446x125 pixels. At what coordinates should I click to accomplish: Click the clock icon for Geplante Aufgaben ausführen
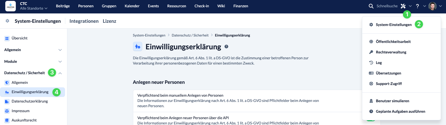(x=371, y=111)
